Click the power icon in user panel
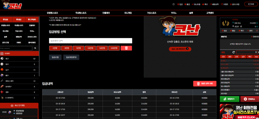Image resolution: width=259 pixels, height=119 pixels. (x=257, y=31)
